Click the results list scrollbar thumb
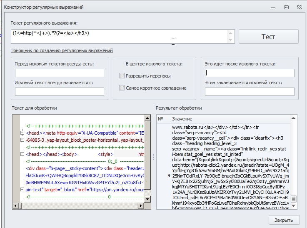The image size is (307, 228). pos(293,199)
